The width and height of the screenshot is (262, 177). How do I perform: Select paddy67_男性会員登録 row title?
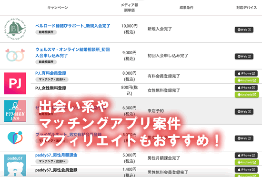click(56, 170)
